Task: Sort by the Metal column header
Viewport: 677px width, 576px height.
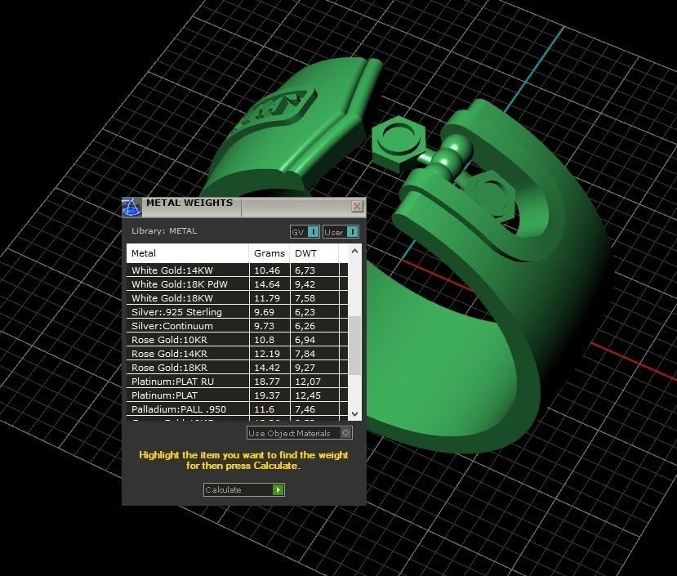Action: (x=187, y=253)
